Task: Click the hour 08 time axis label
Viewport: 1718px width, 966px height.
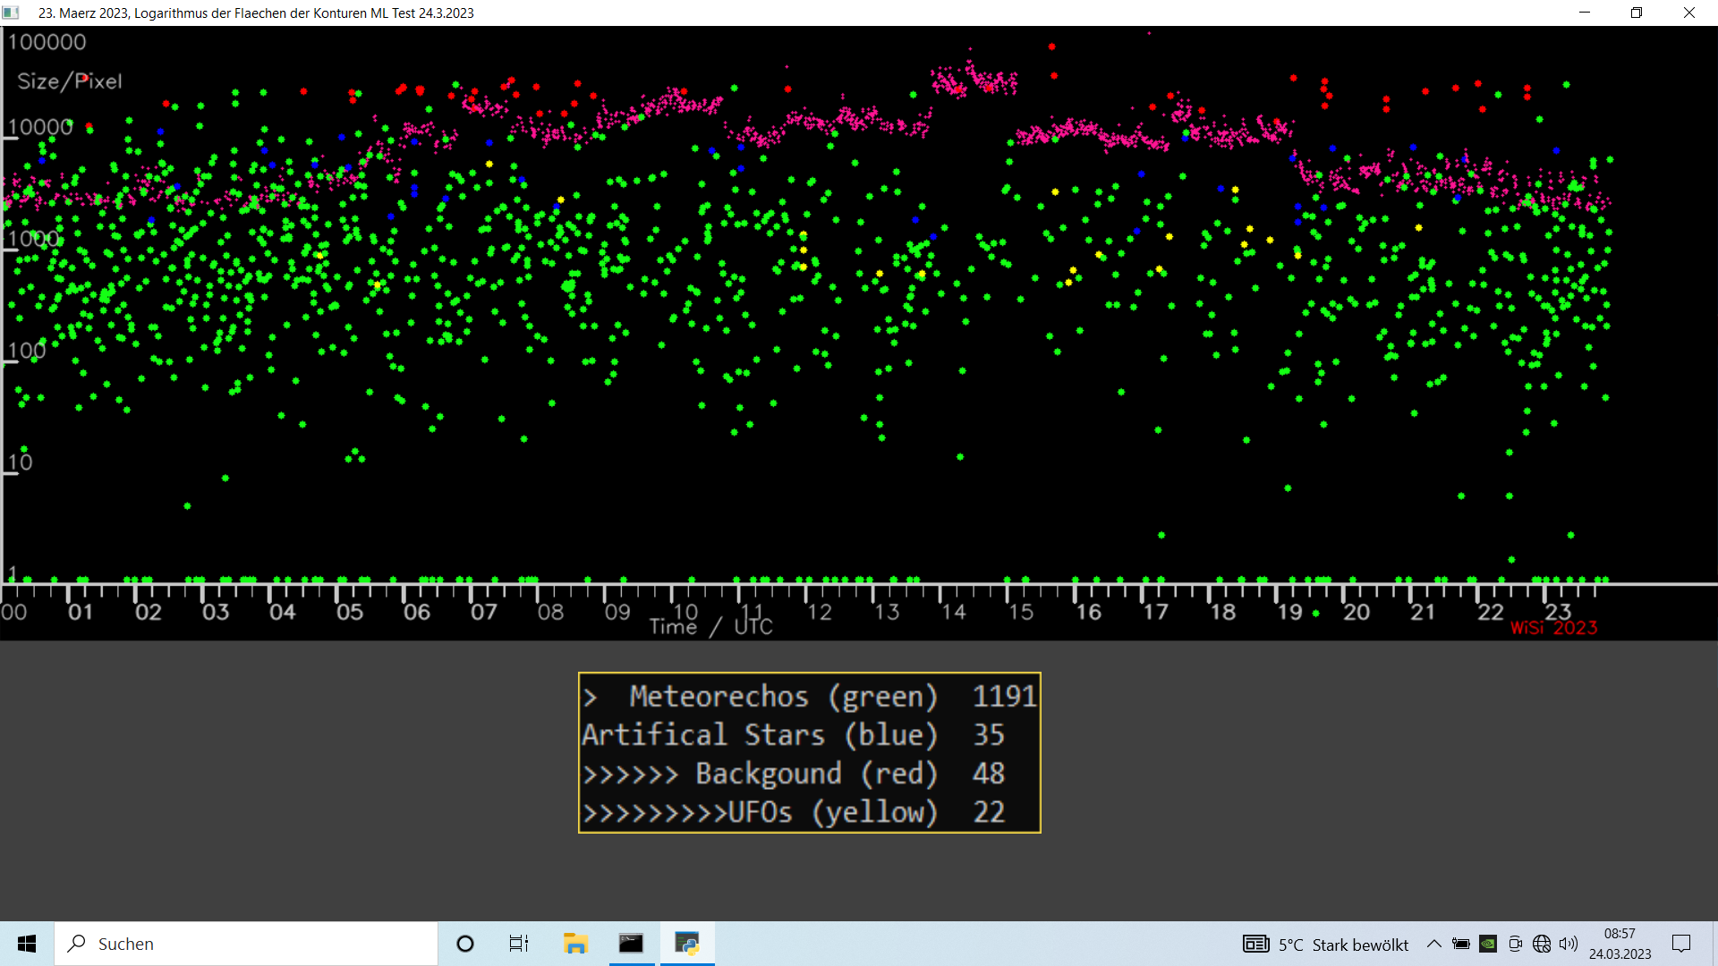Action: pos(550,612)
